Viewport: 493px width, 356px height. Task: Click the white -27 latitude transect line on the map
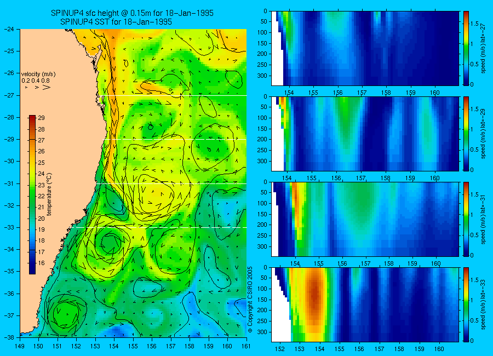(x=175, y=95)
